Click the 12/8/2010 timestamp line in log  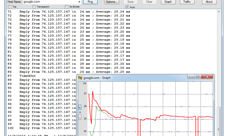tap(42, 135)
